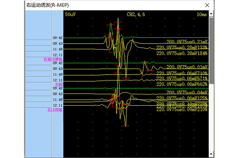Viewport: 239px width, 158px height.
Task: Select the 50uV amplitude scale label
Action: 70,14
